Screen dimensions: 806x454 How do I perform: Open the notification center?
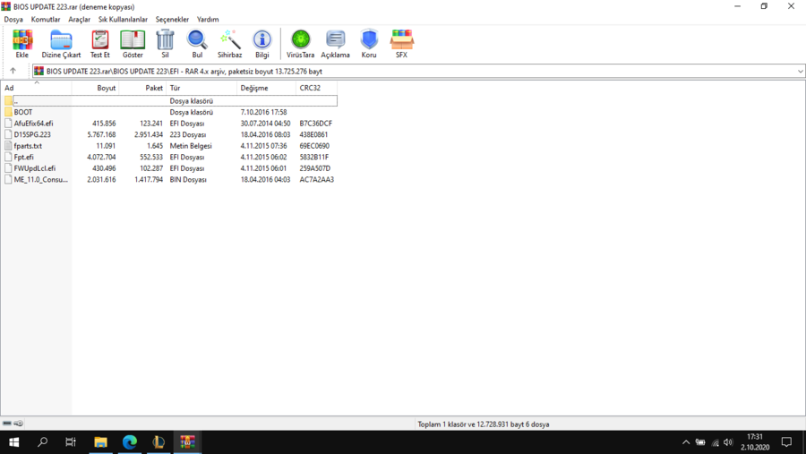(x=786, y=442)
